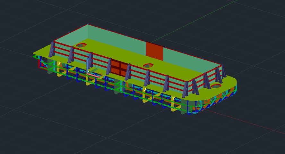The height and width of the screenshot is (154, 285).
Task: Pick the circular opening at the deck center
Action: click(148, 66)
